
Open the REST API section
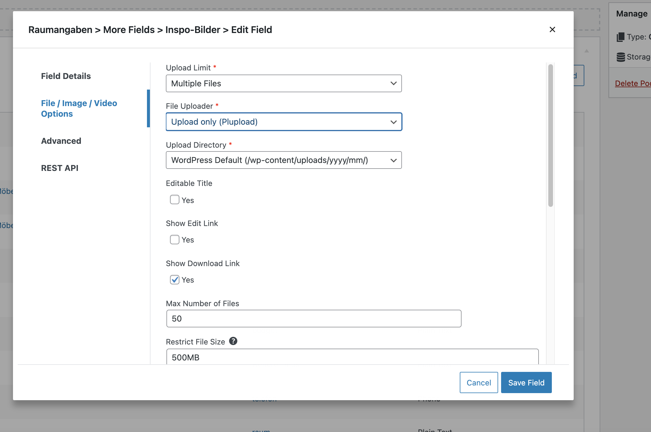point(60,168)
